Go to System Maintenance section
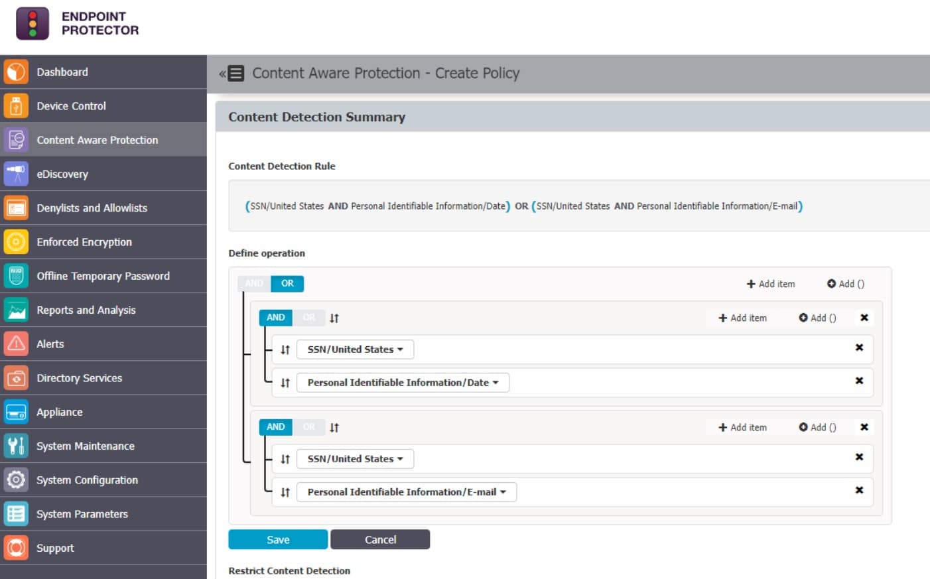The width and height of the screenshot is (930, 579). click(x=103, y=446)
